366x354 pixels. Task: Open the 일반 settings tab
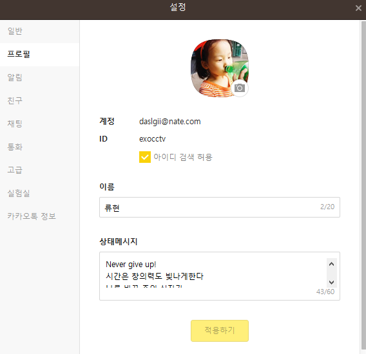(40, 32)
